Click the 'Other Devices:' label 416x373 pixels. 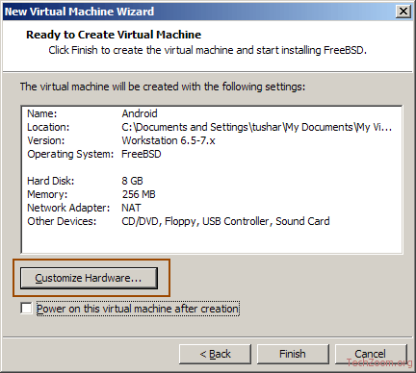click(62, 221)
